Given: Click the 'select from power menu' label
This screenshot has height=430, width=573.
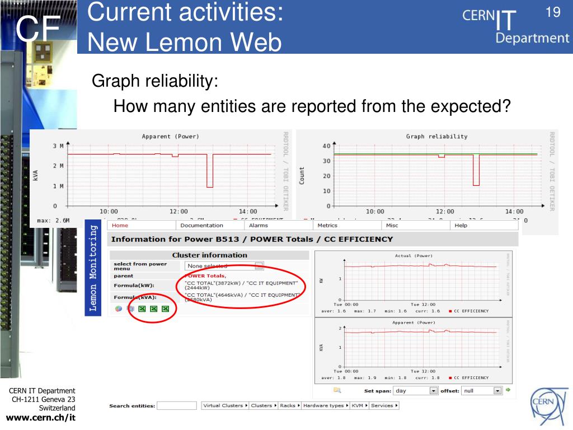Looking at the screenshot, I should pos(140,266).
